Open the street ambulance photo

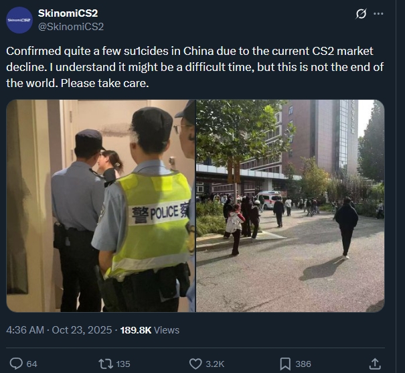pos(291,206)
